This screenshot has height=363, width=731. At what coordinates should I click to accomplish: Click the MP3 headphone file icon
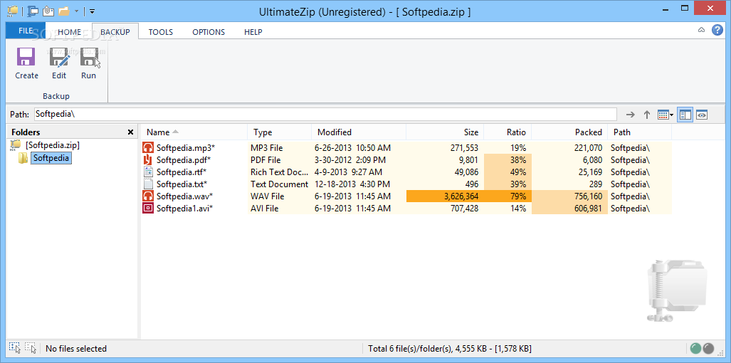[148, 148]
